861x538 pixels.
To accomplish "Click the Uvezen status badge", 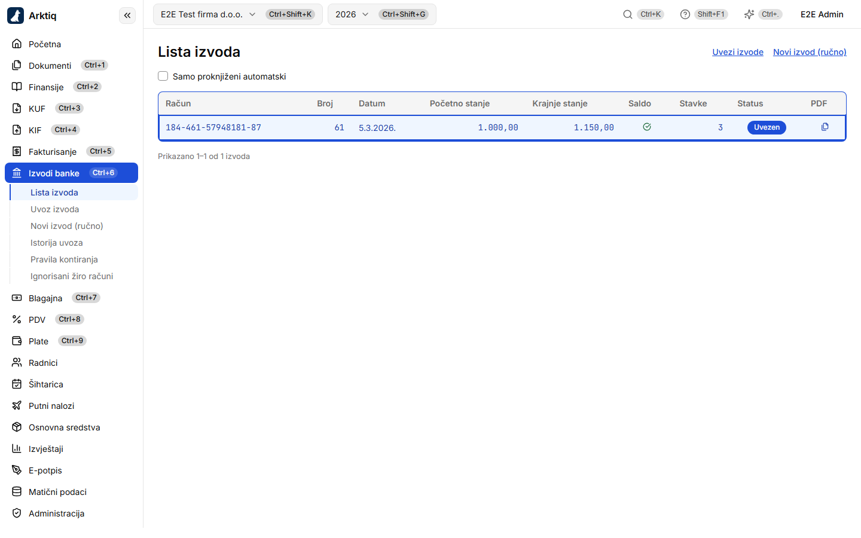I will coord(767,127).
